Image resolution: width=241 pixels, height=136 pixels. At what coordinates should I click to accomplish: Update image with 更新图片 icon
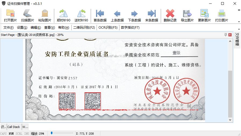[205, 16]
